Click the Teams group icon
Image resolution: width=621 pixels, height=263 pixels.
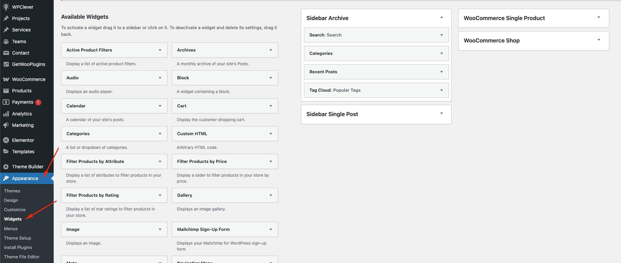pos(6,41)
